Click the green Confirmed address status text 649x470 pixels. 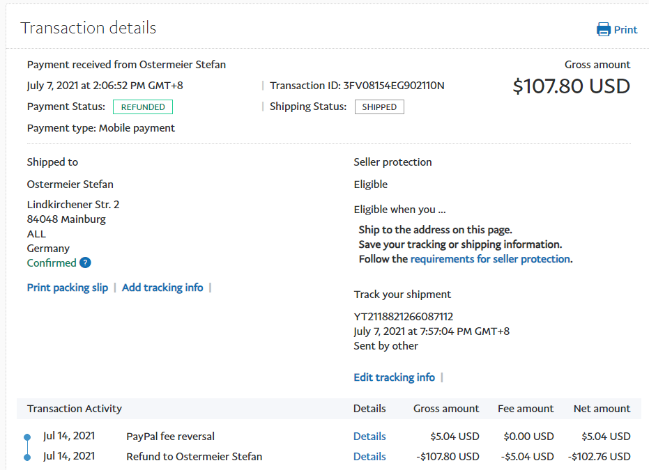click(52, 263)
